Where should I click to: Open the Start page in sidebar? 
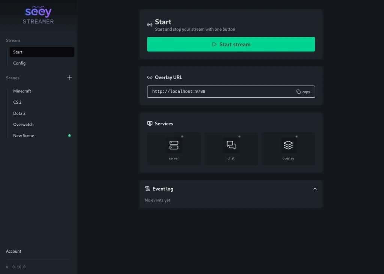[42, 52]
